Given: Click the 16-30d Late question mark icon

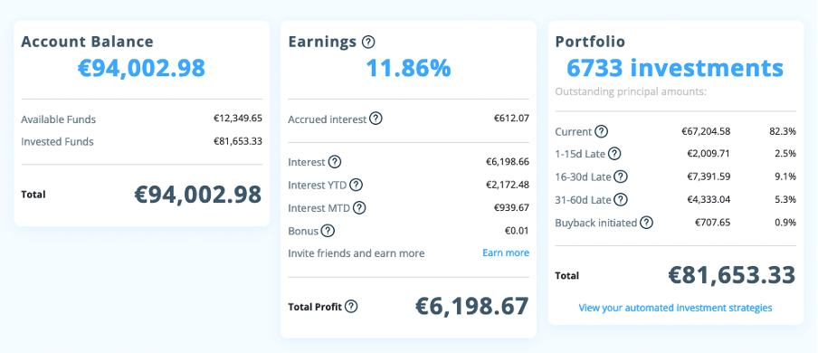Looking at the screenshot, I should (x=621, y=176).
